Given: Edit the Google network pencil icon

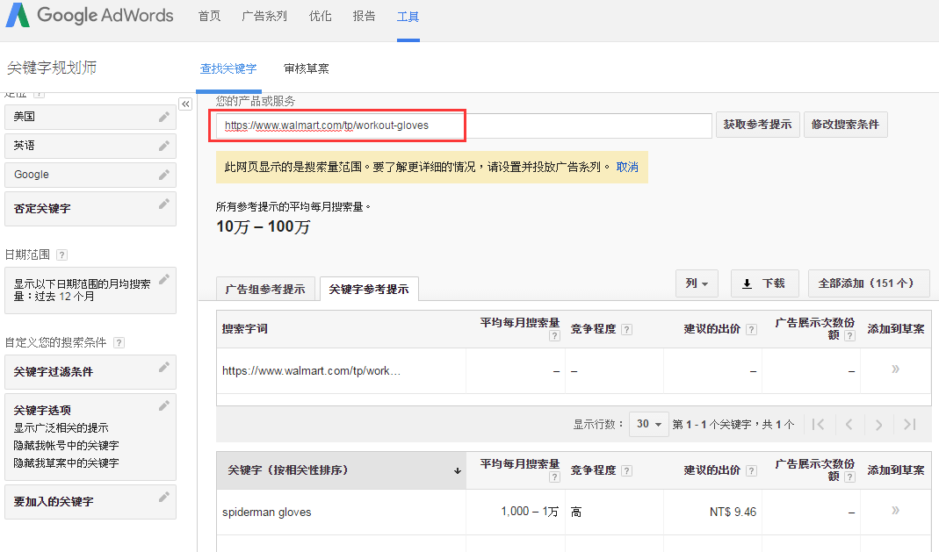Looking at the screenshot, I should pyautogui.click(x=163, y=175).
